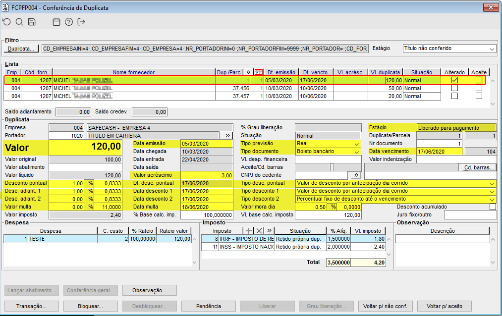Open the Estágio filter dropdown

(491, 49)
